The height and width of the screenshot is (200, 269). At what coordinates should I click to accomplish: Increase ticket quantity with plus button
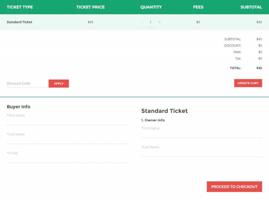(159, 22)
